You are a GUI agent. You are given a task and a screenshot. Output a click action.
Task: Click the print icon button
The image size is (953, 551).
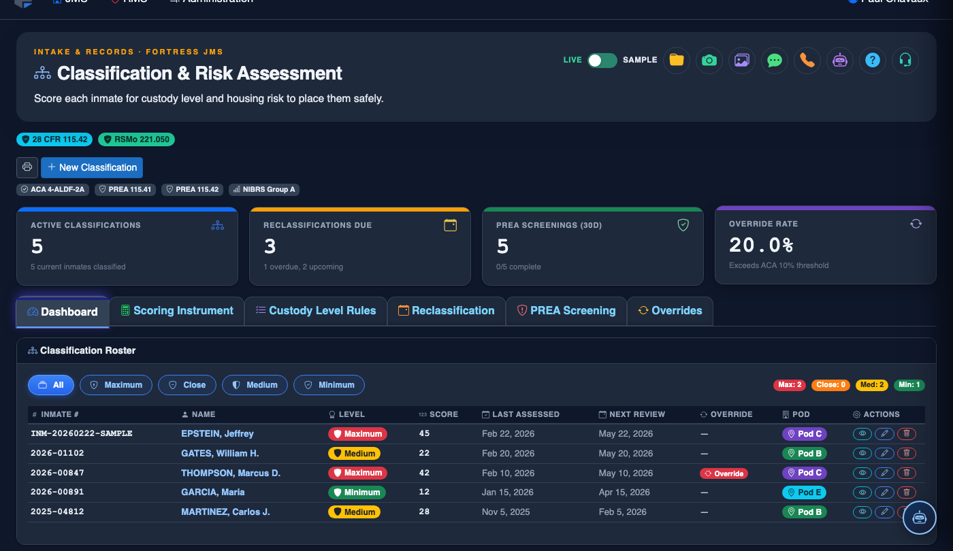[x=27, y=167]
